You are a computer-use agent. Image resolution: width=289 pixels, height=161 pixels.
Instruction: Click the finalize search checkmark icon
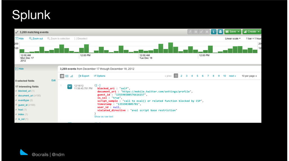(x=202, y=32)
